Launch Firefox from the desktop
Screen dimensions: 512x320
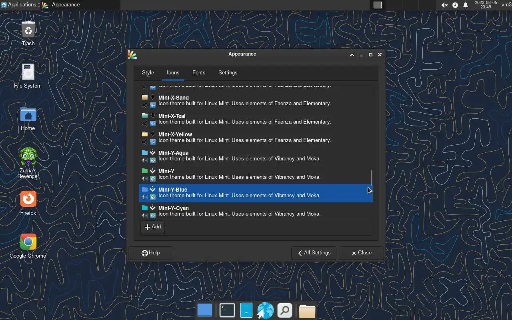click(x=28, y=199)
